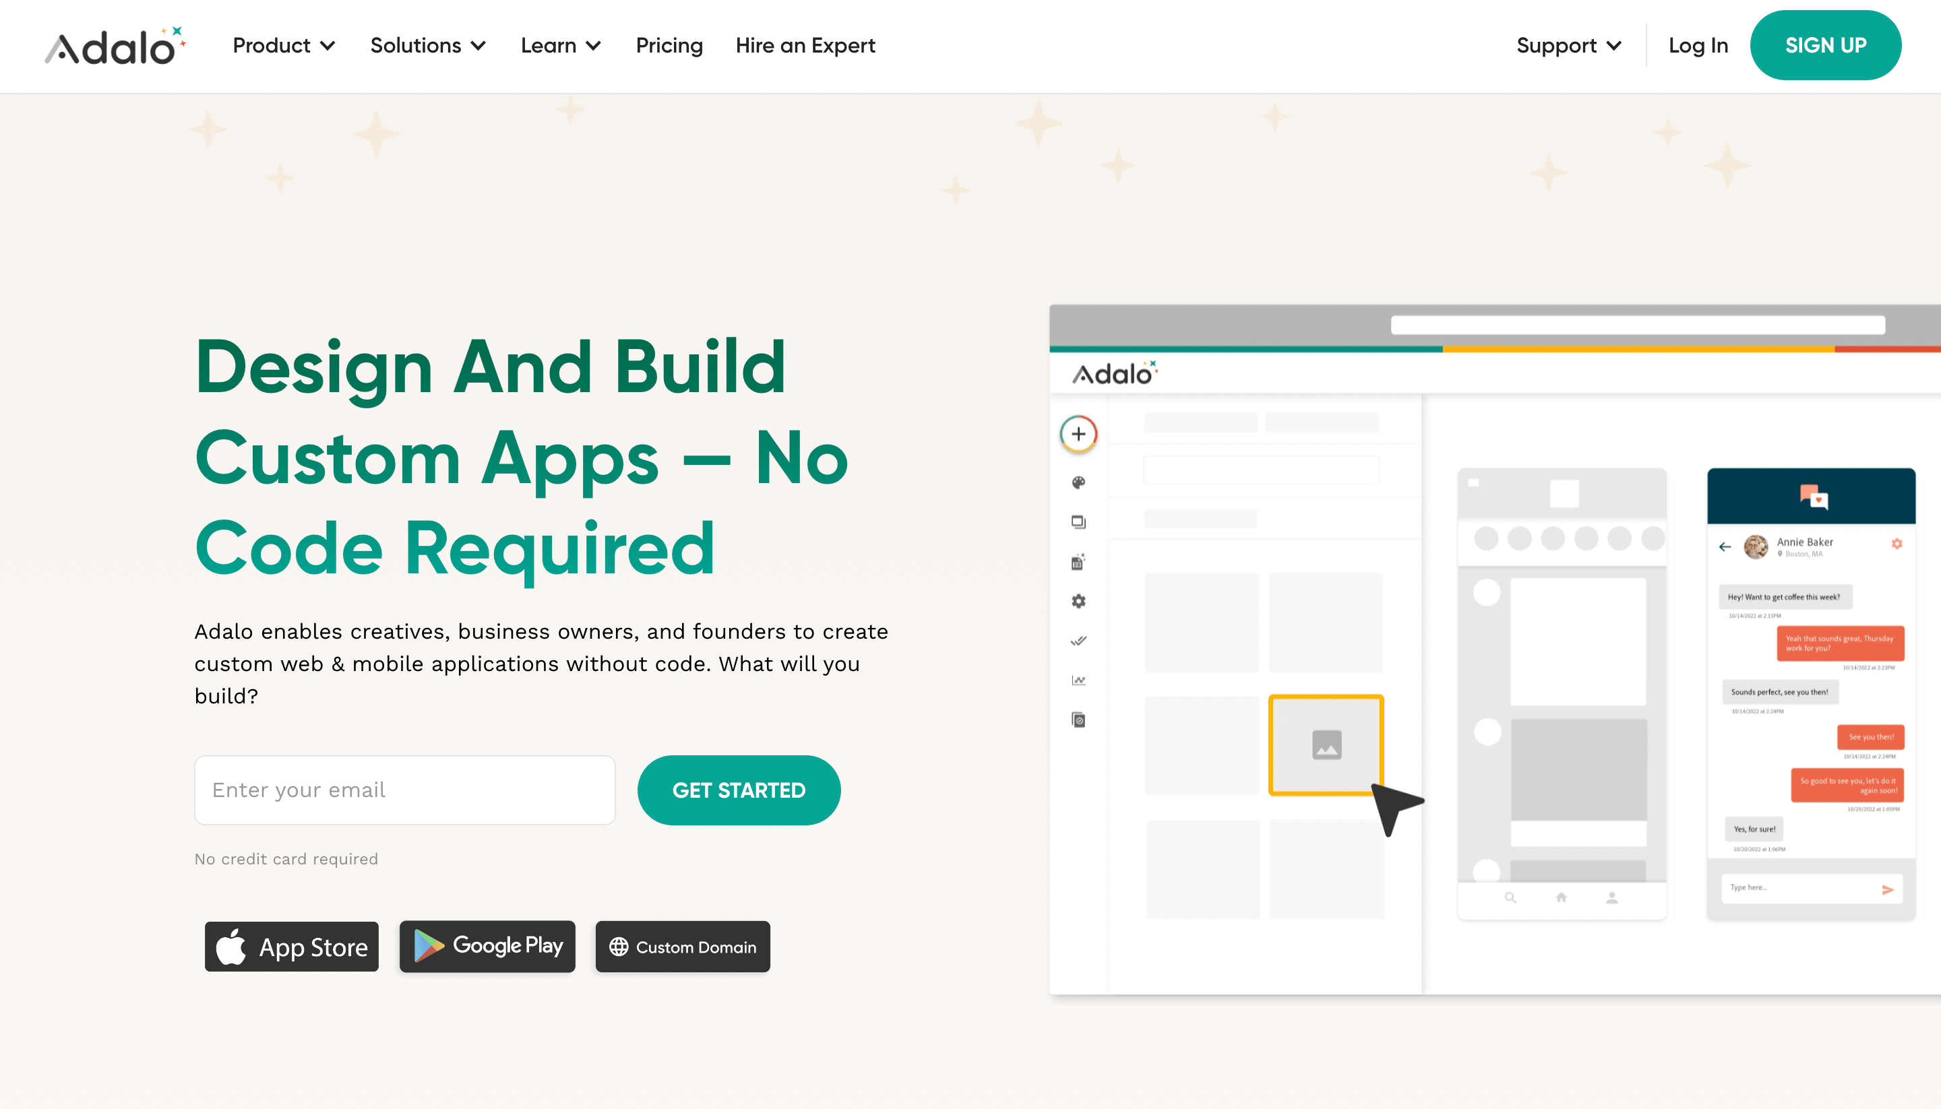Viewport: 1941px width, 1109px height.
Task: Open the analytics chart icon in mockup sidebar
Action: coord(1079,681)
